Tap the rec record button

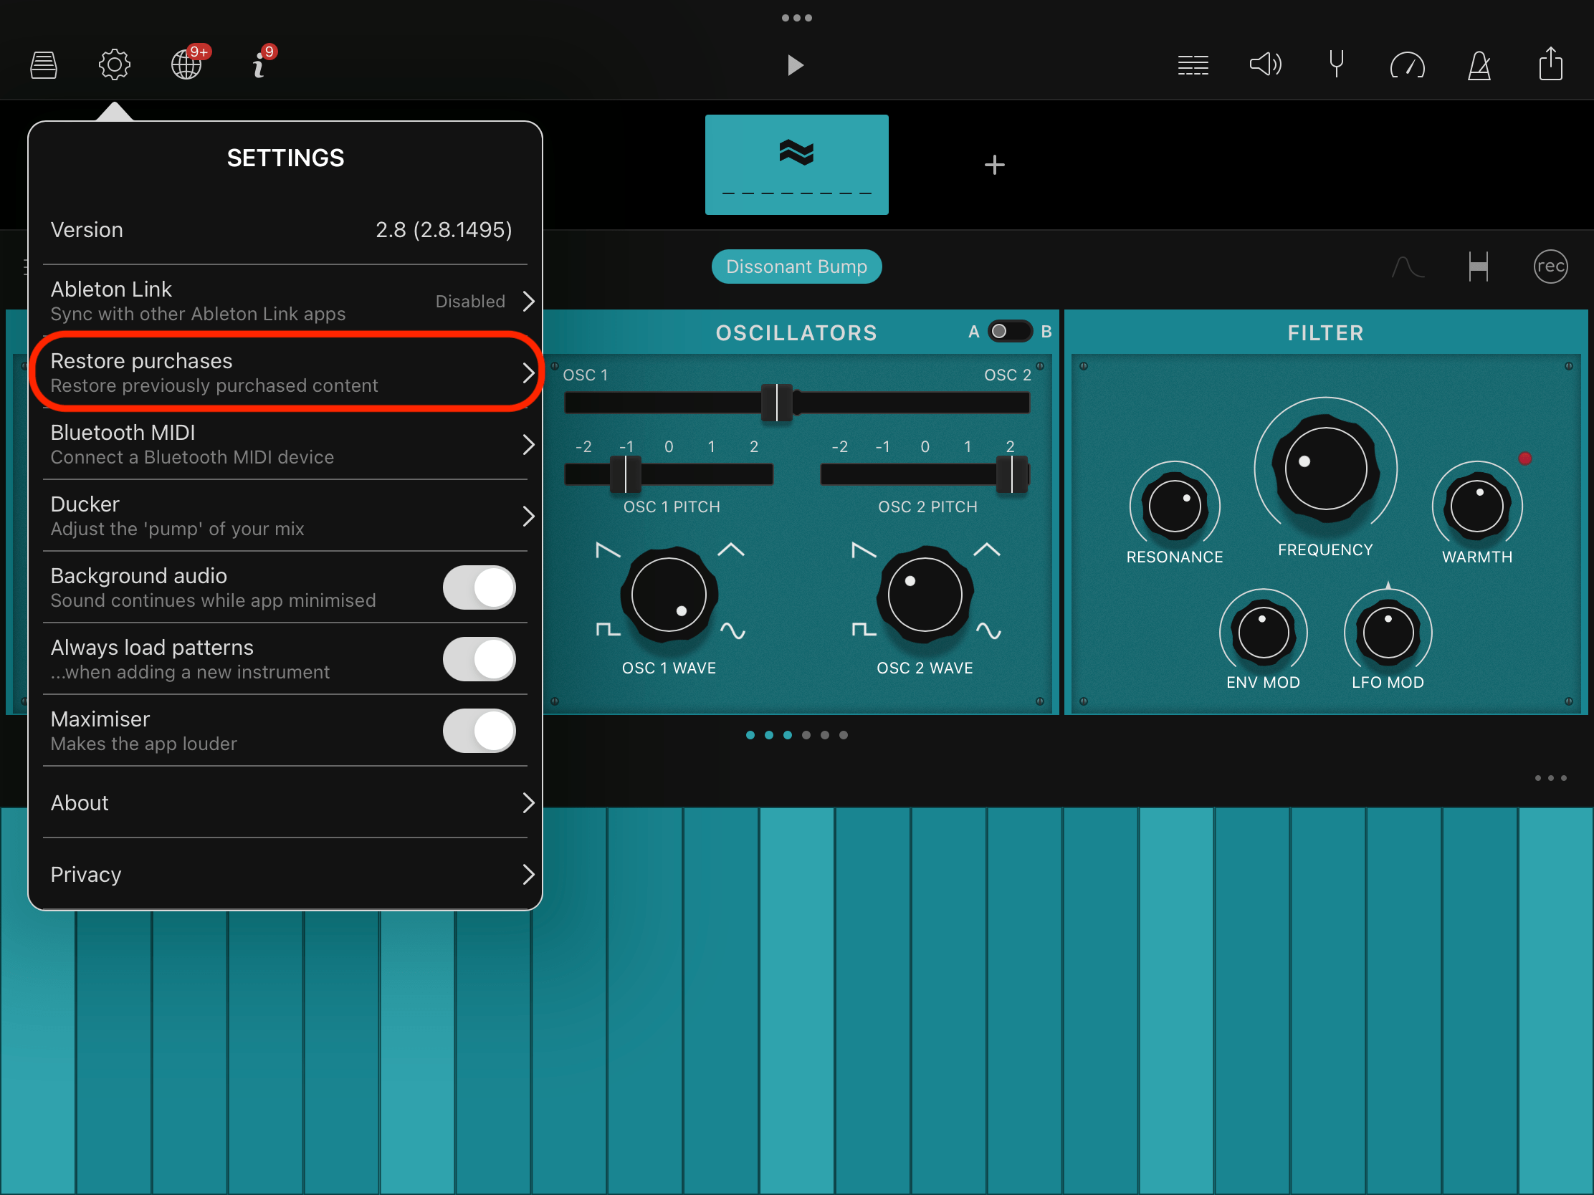tap(1550, 267)
